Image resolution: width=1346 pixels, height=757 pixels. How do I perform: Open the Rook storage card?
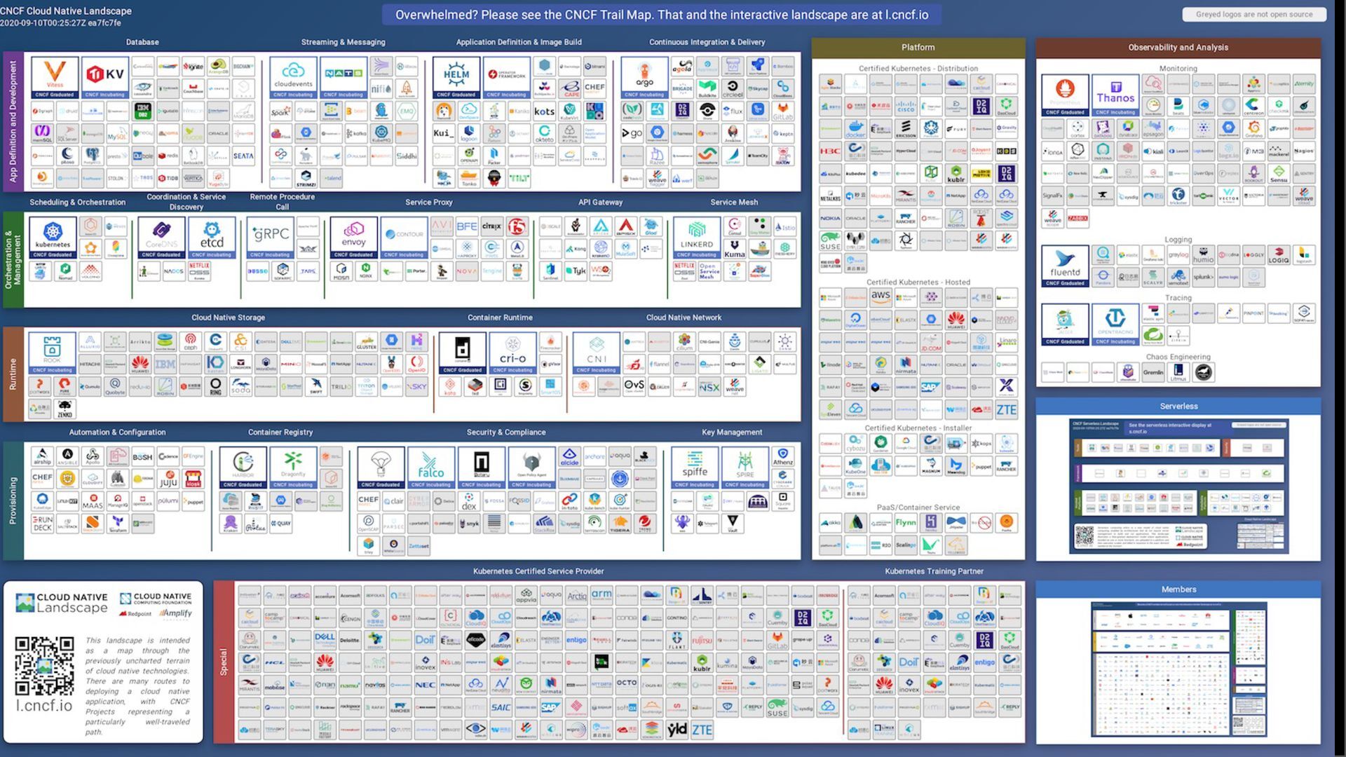point(52,353)
